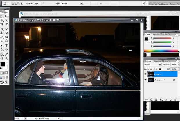
Task: Click delete layer trash icon
Action: [x=175, y=100]
